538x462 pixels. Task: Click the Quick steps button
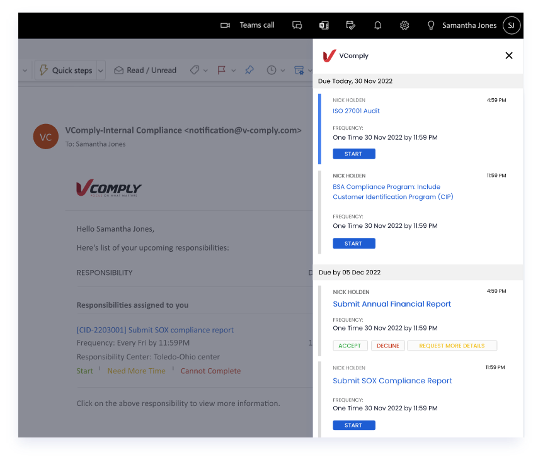[66, 70]
